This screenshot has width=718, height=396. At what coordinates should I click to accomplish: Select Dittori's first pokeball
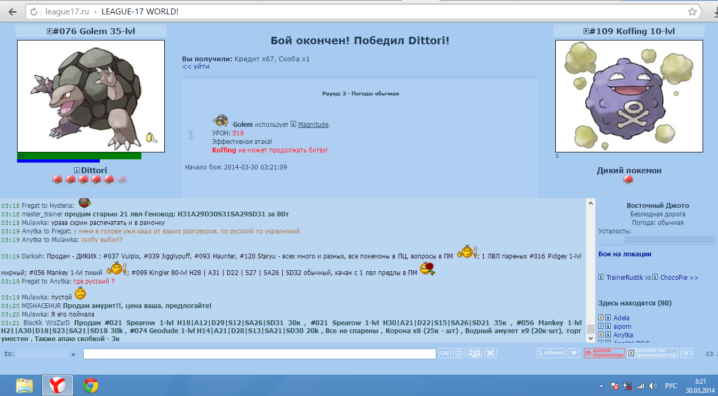pyautogui.click(x=58, y=180)
